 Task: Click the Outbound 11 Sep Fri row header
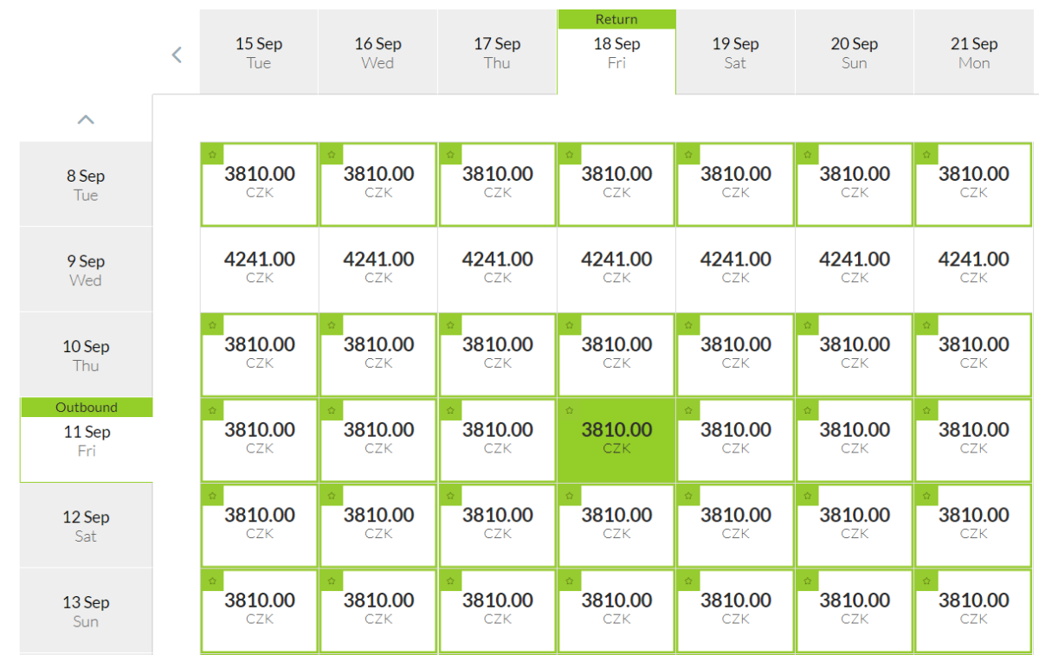click(x=87, y=440)
